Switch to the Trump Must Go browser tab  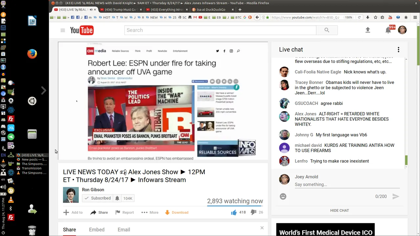click(120, 10)
